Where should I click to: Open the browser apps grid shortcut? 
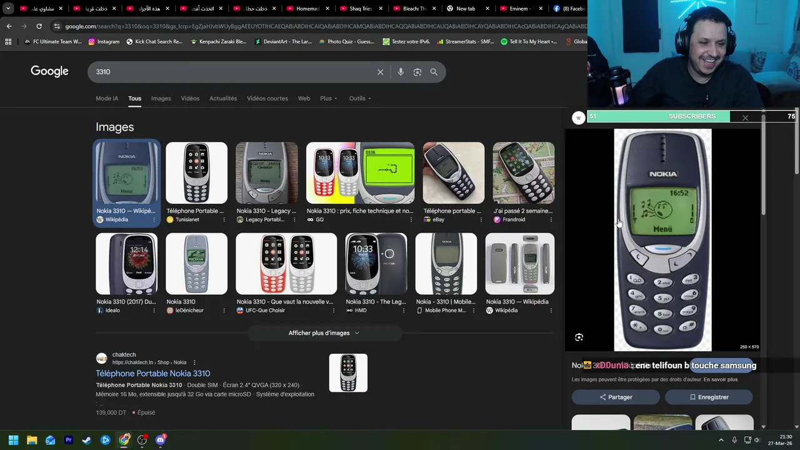pos(8,42)
